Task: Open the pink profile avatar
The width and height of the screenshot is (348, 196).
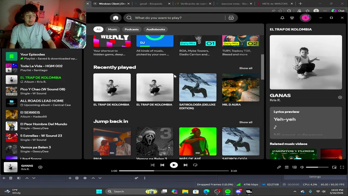Action: pyautogui.click(x=305, y=18)
